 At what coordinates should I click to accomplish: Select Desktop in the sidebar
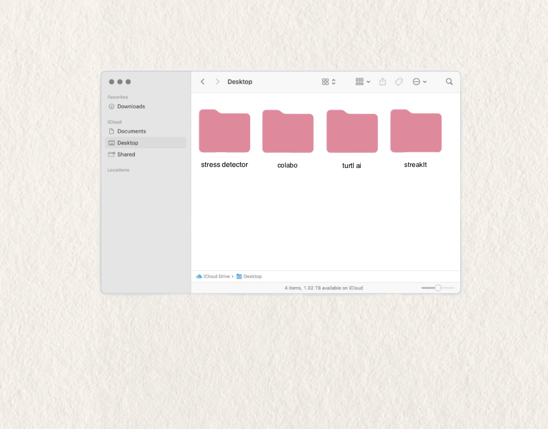coord(128,143)
